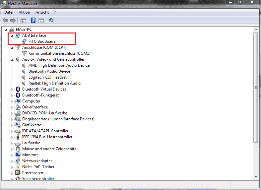
Task: Click the IEEE 1394 Bus-Hostcontroller icon
Action: pos(18,137)
